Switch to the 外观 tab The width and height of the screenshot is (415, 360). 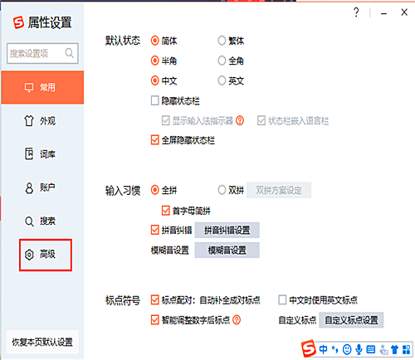point(42,121)
